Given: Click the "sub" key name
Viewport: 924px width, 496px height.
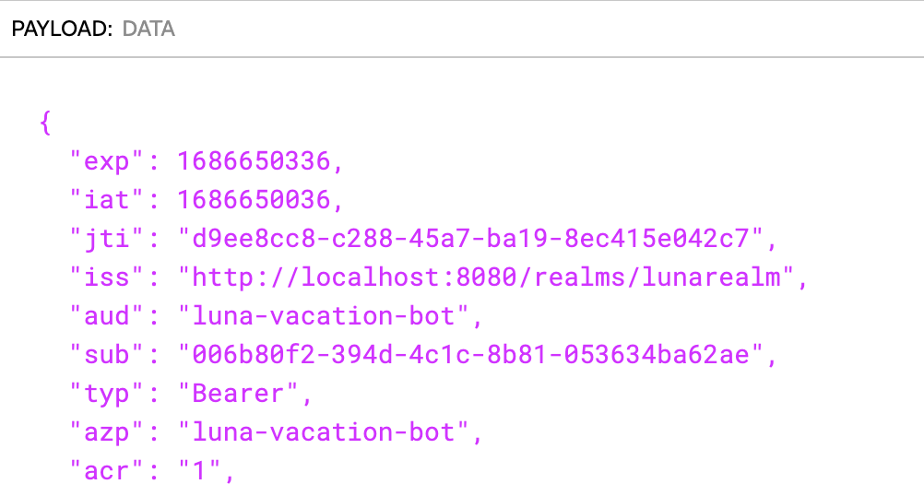Looking at the screenshot, I should [x=107, y=355].
